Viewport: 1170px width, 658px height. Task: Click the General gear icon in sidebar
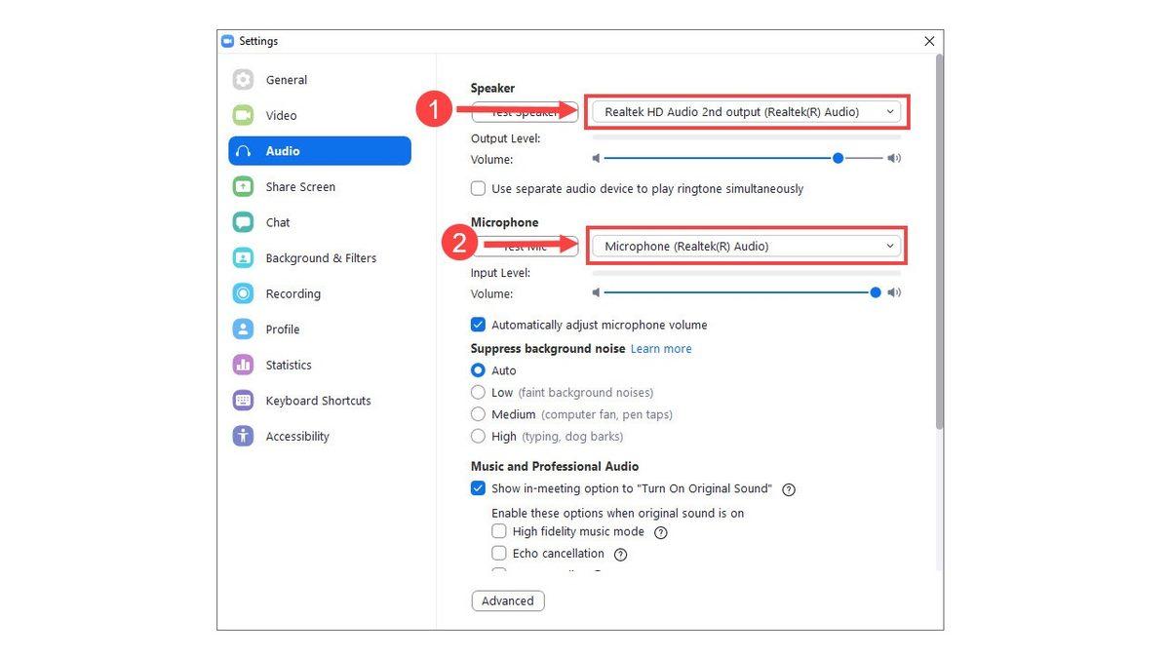click(243, 80)
